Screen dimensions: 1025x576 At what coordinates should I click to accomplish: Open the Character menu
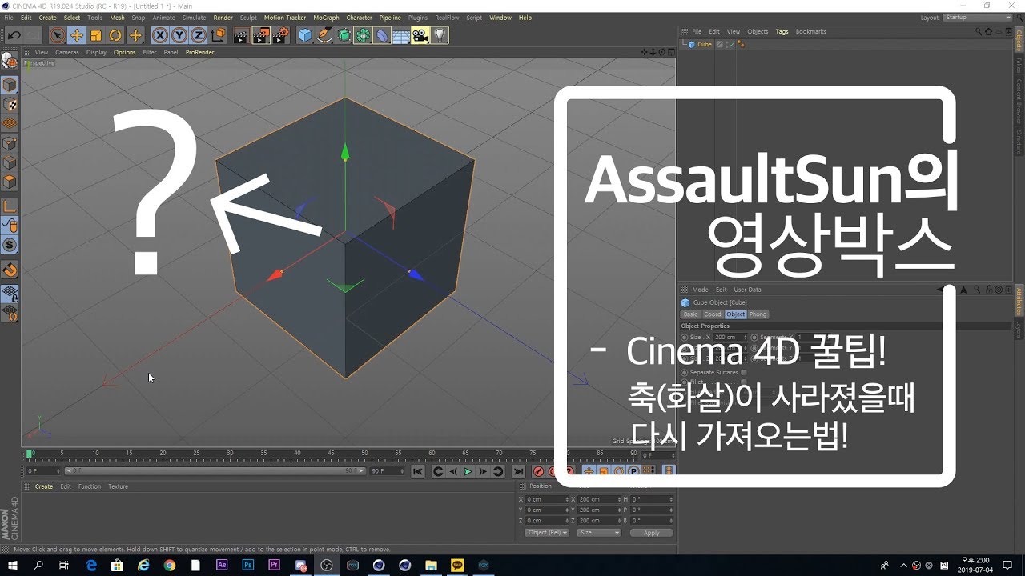[x=359, y=18]
